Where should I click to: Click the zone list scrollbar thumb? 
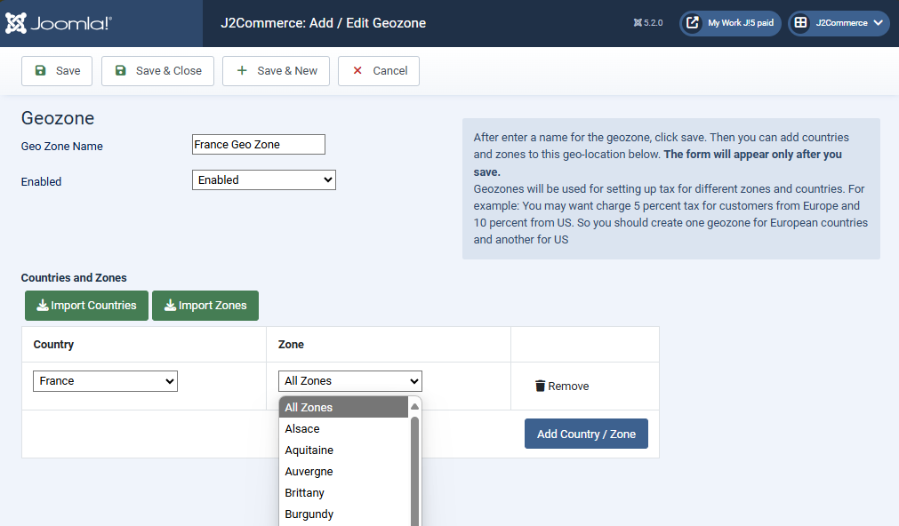pos(414,471)
